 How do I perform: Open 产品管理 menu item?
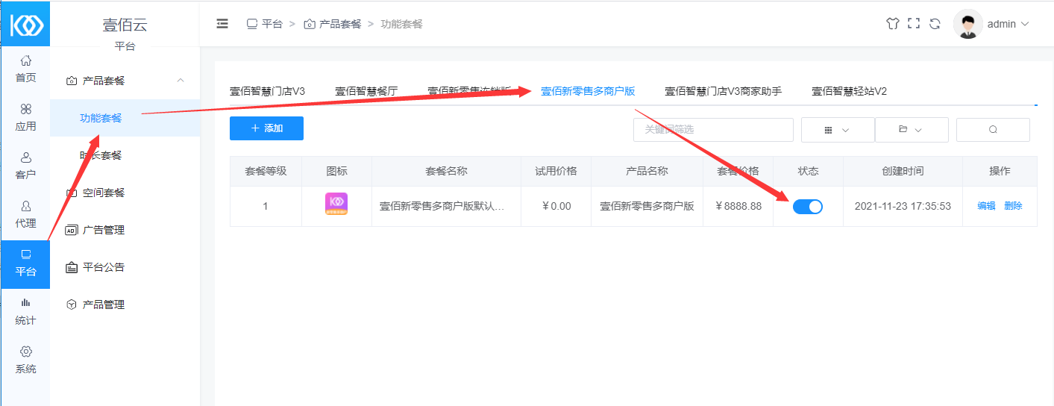125,304
